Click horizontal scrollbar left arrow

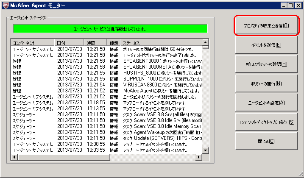pos(14,157)
